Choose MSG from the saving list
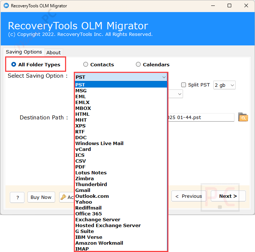255x252 pixels. point(121,90)
